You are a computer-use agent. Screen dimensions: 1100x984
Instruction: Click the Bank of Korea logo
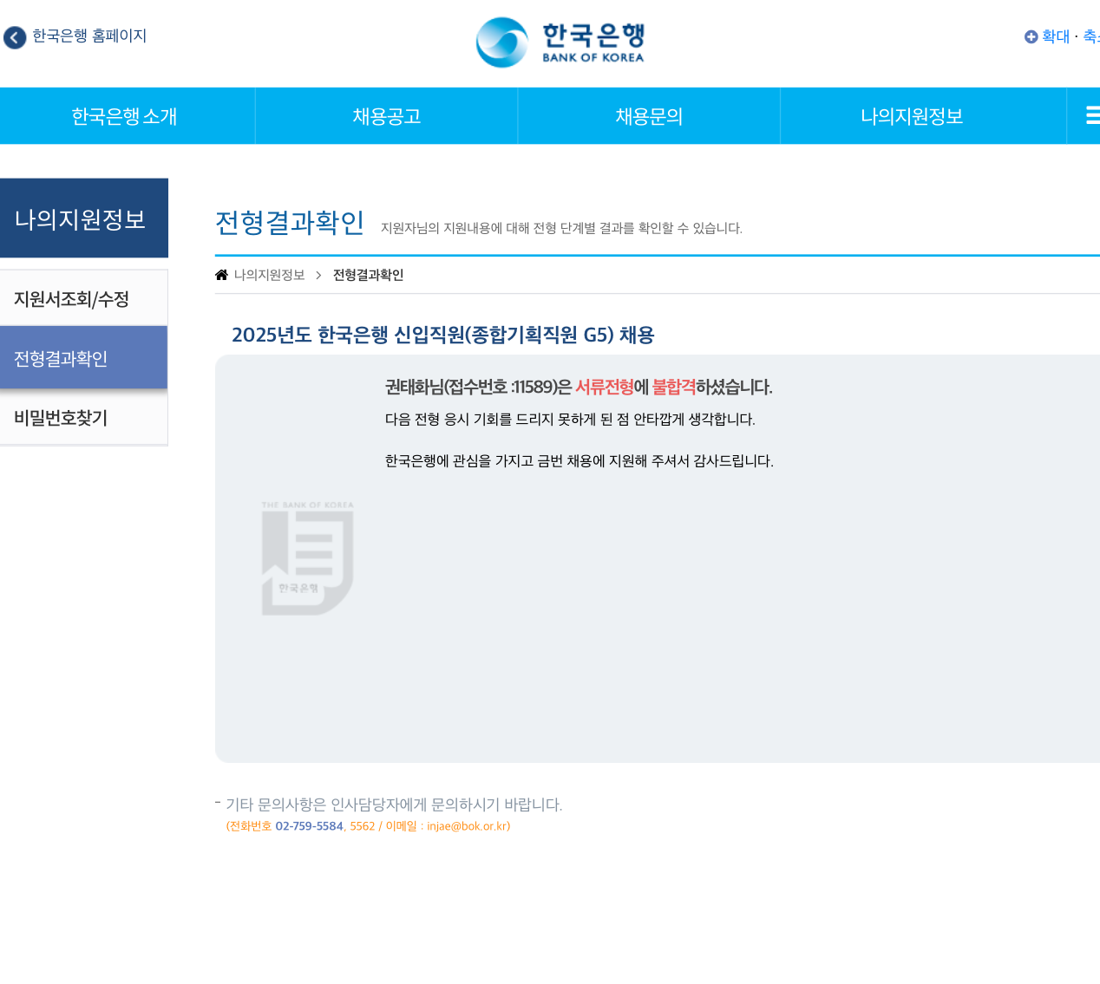(560, 42)
